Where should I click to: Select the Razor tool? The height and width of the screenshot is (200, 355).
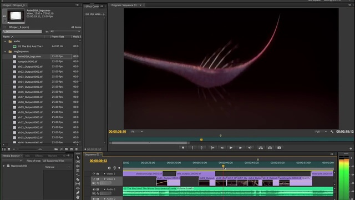[78, 179]
